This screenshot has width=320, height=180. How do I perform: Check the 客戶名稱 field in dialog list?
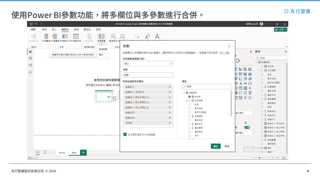tap(189, 108)
